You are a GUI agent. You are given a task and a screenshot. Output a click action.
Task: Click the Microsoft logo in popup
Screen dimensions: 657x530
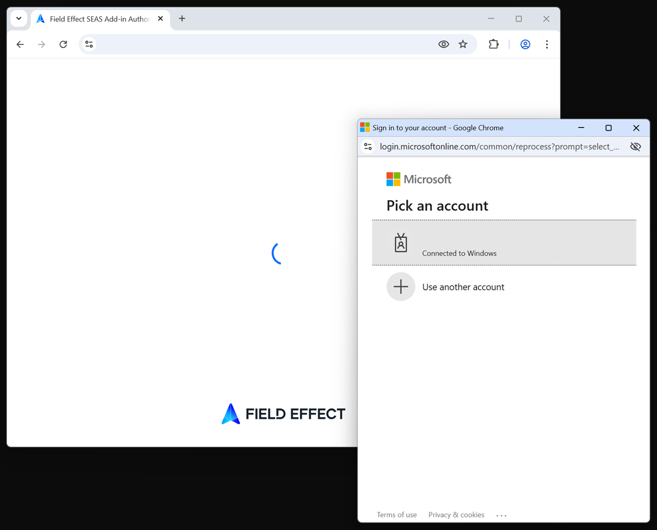[419, 179]
